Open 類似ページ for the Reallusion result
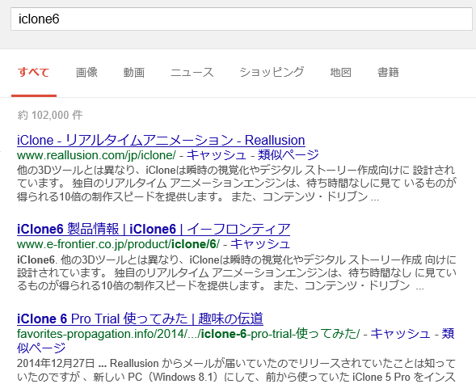The width and height of the screenshot is (476, 384). tap(289, 155)
